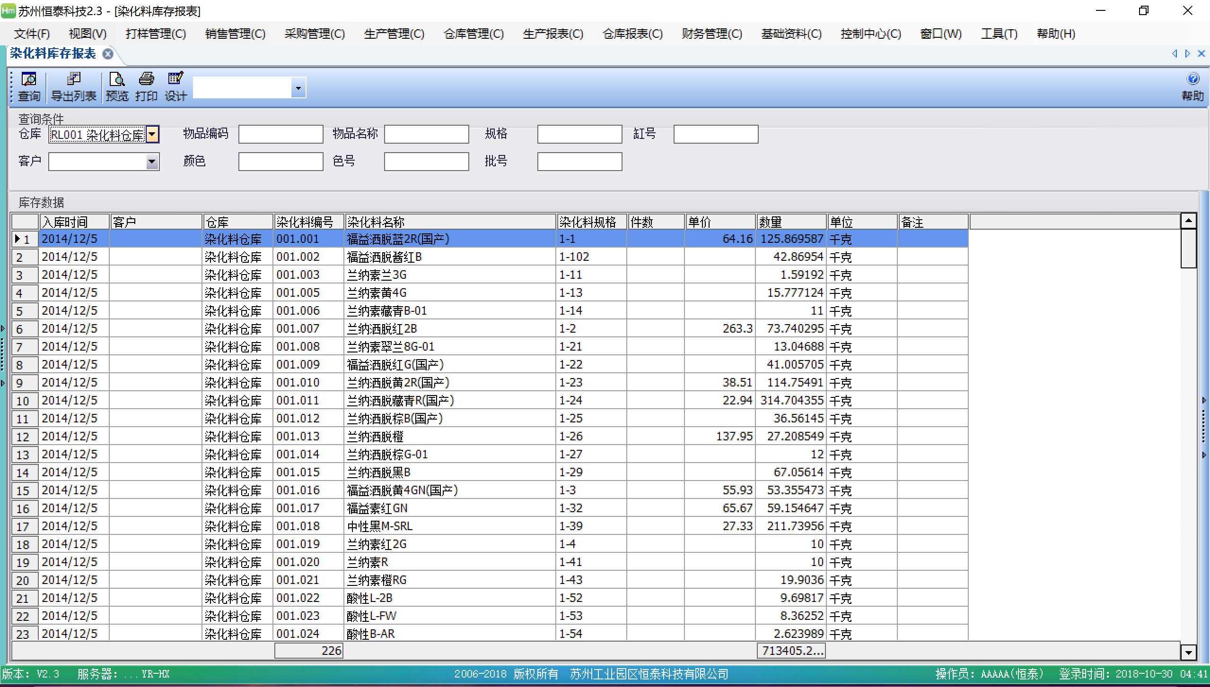Click the tab scroll right arrow

1187,53
